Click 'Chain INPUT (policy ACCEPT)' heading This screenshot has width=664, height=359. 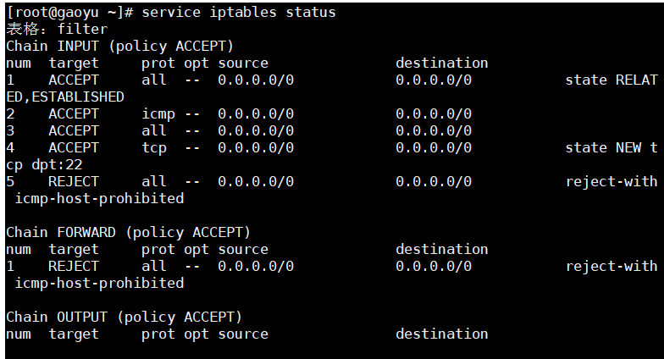[x=120, y=46]
